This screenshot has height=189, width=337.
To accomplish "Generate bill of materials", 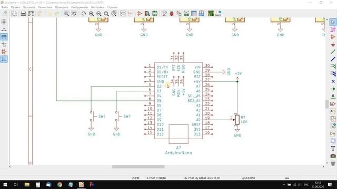I will coord(201,14).
